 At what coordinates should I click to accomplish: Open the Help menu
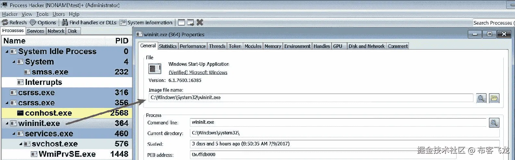click(74, 14)
